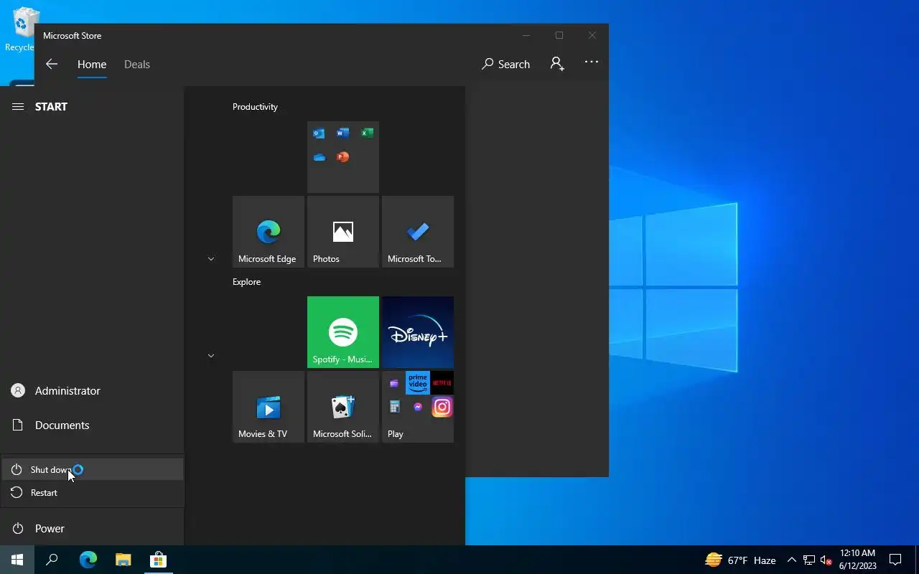This screenshot has height=574, width=919.
Task: Switch to the Deals tab in Store
Action: click(137, 64)
